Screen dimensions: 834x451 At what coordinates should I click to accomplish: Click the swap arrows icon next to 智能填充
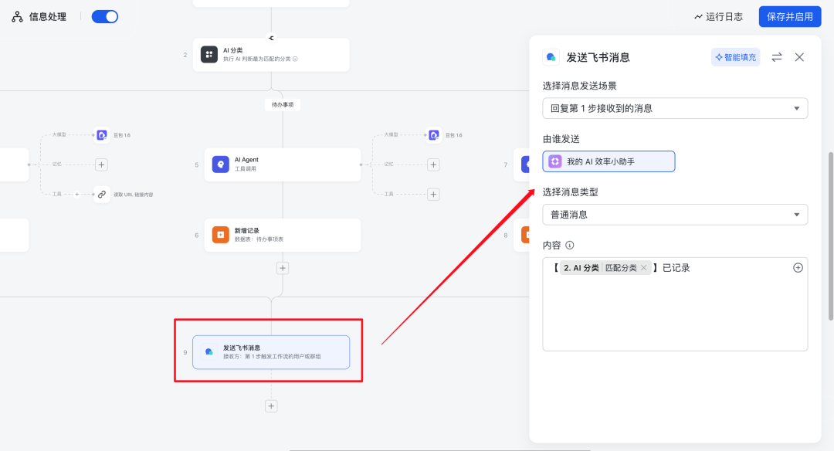click(777, 56)
